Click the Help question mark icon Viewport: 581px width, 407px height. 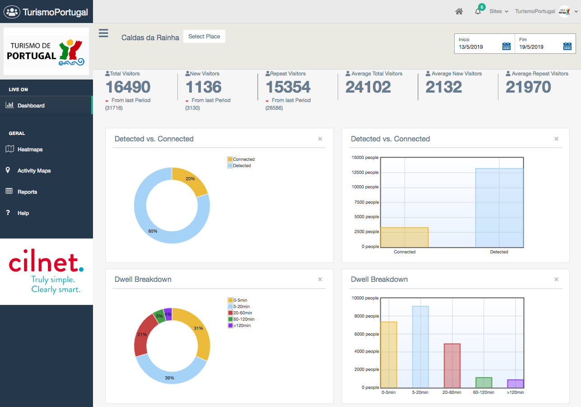pyautogui.click(x=8, y=213)
